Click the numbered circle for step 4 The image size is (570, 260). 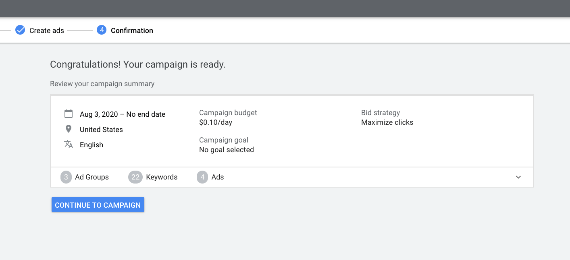pyautogui.click(x=101, y=30)
